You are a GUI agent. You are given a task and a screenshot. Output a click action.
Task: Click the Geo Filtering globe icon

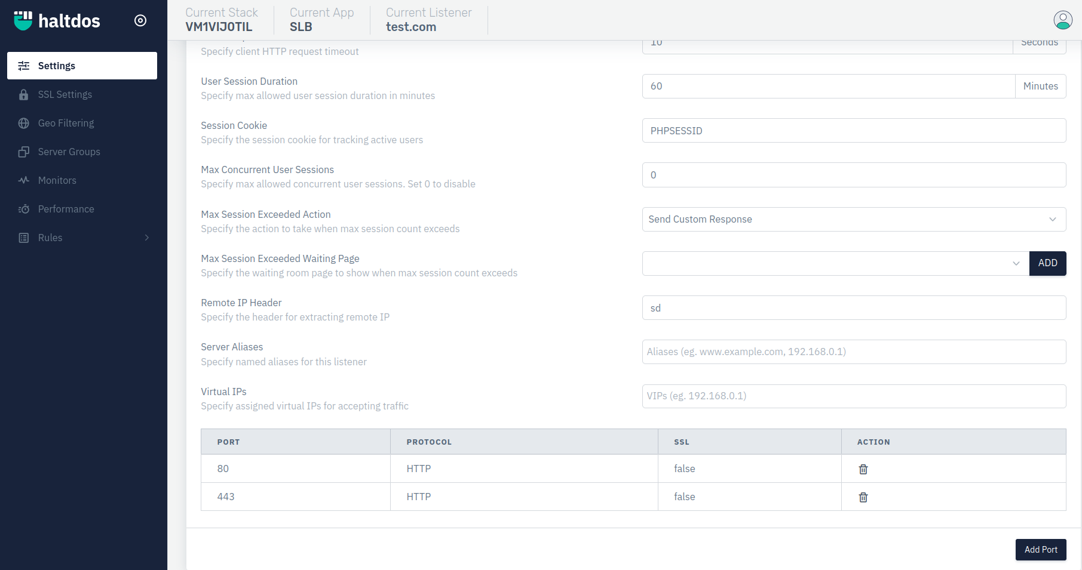[x=24, y=124]
